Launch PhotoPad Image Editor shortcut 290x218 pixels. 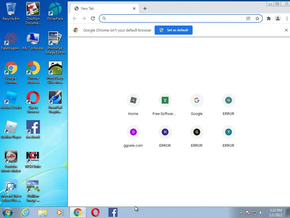pyautogui.click(x=55, y=43)
